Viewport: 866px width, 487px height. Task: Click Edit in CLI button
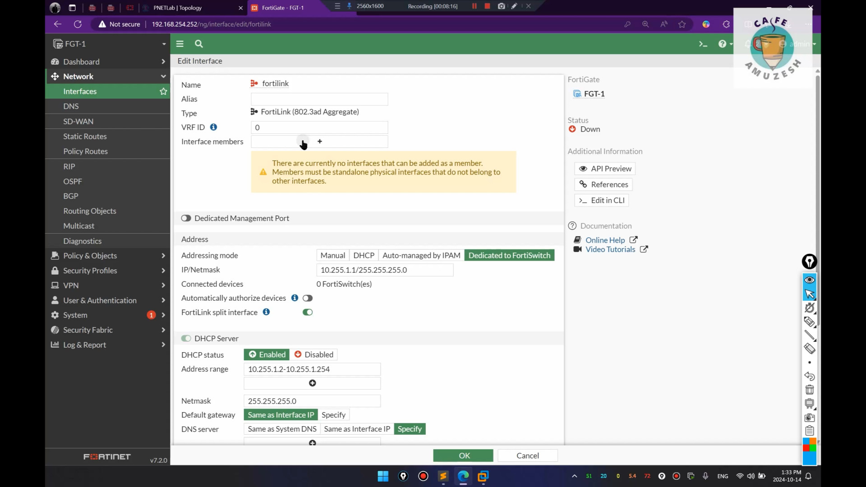602,200
